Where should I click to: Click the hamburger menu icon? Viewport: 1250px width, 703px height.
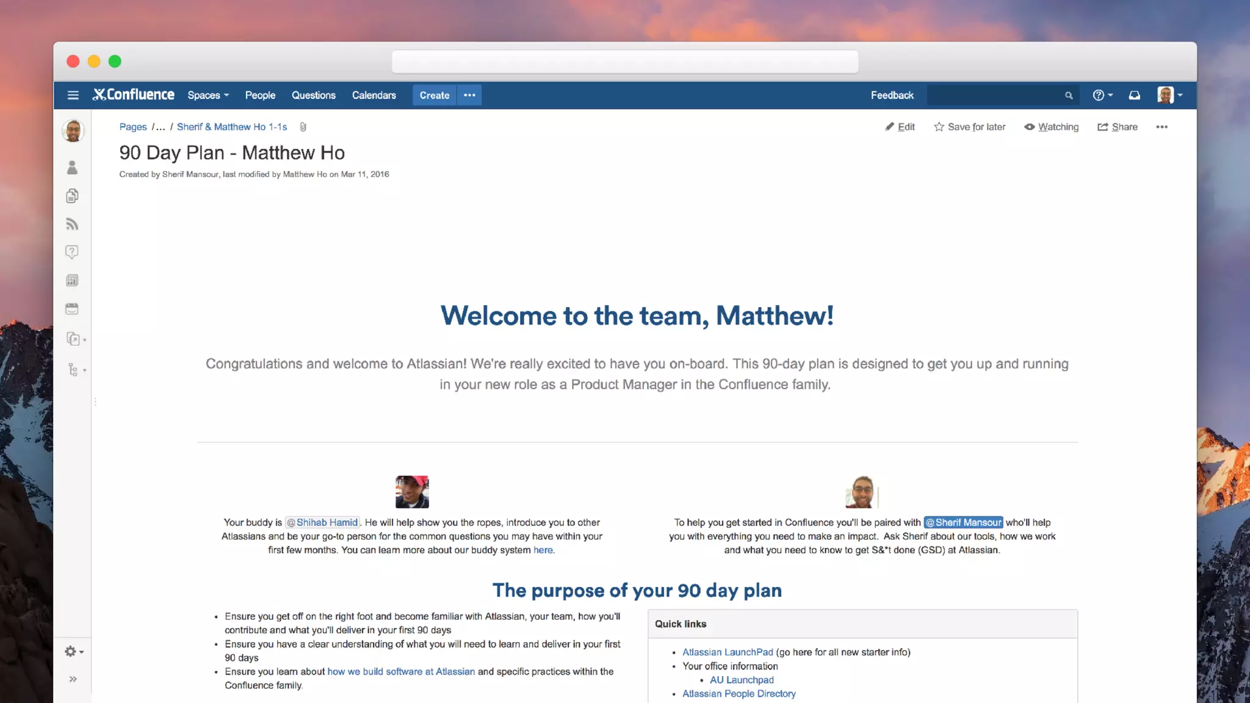[x=73, y=95]
